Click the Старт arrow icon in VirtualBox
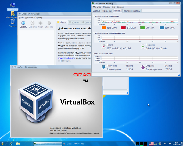Viewport: 183px width, 146px height. [41, 23]
